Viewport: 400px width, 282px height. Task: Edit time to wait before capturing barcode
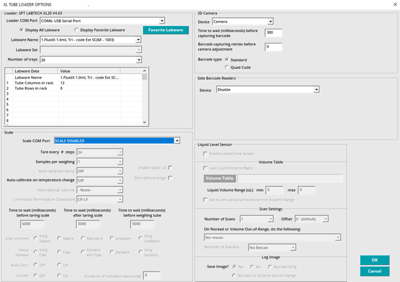[x=273, y=33]
